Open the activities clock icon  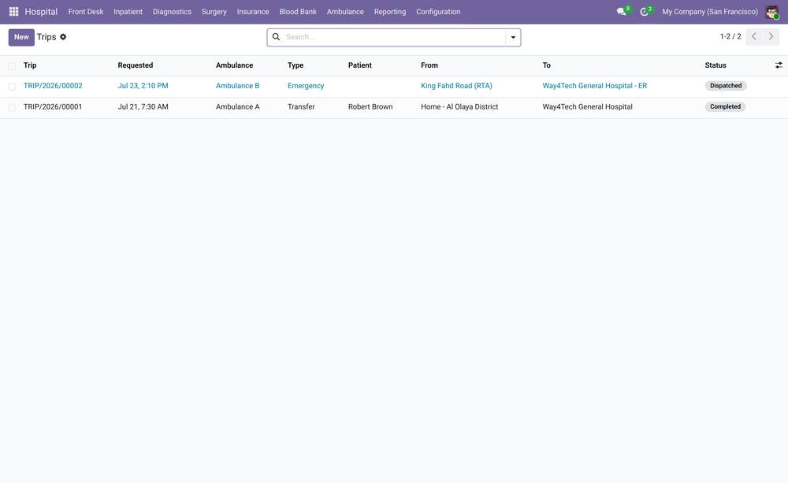[x=645, y=12]
